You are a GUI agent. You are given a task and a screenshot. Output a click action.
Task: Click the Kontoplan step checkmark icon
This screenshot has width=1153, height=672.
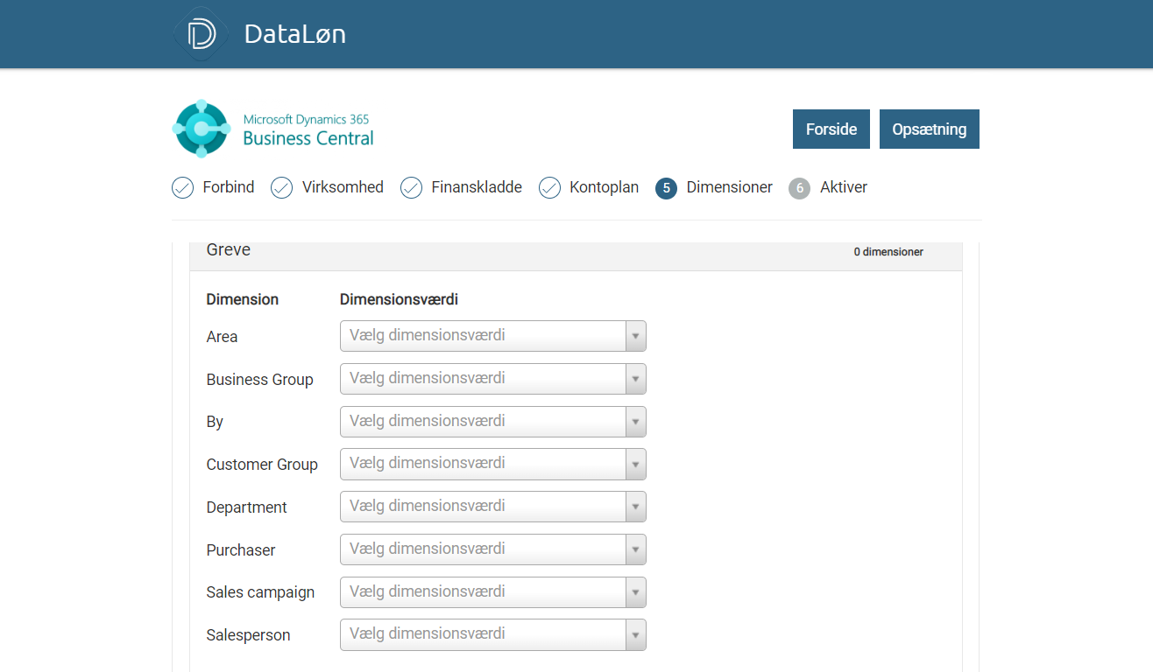coord(549,188)
